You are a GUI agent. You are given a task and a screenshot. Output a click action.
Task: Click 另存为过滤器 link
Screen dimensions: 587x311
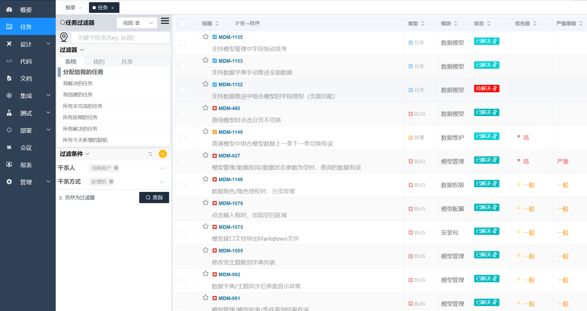coord(77,198)
